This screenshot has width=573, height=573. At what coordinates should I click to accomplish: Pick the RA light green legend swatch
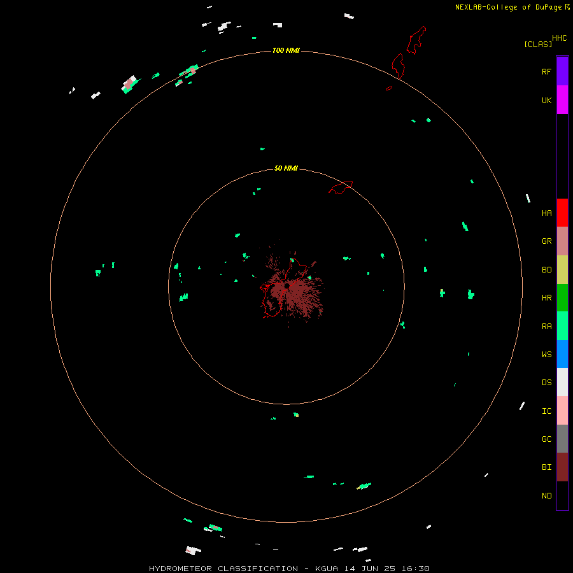[562, 326]
